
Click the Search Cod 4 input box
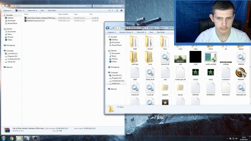coord(108,6)
